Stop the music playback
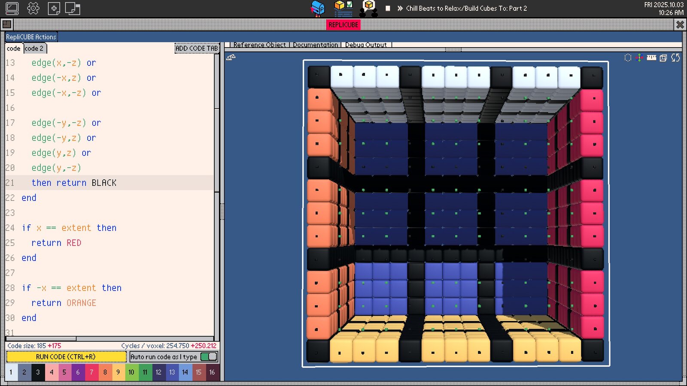This screenshot has width=687, height=386. (388, 8)
